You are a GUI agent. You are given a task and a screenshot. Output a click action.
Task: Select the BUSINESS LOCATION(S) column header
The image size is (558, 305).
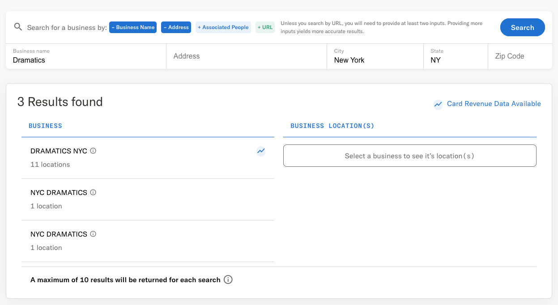coord(332,126)
